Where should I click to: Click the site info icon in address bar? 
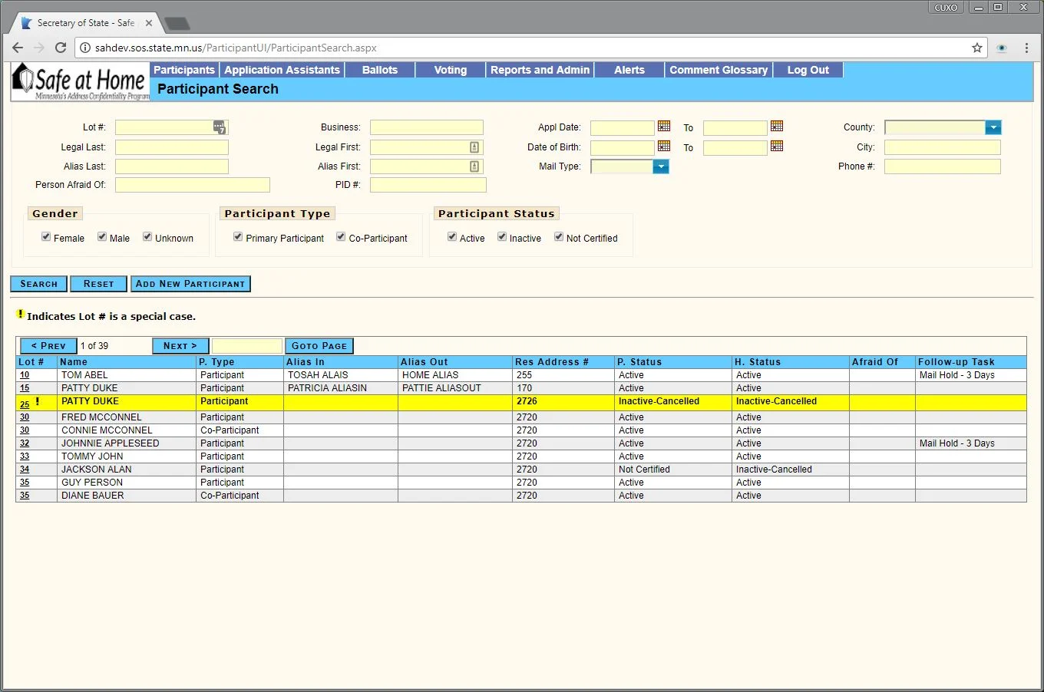[84, 48]
